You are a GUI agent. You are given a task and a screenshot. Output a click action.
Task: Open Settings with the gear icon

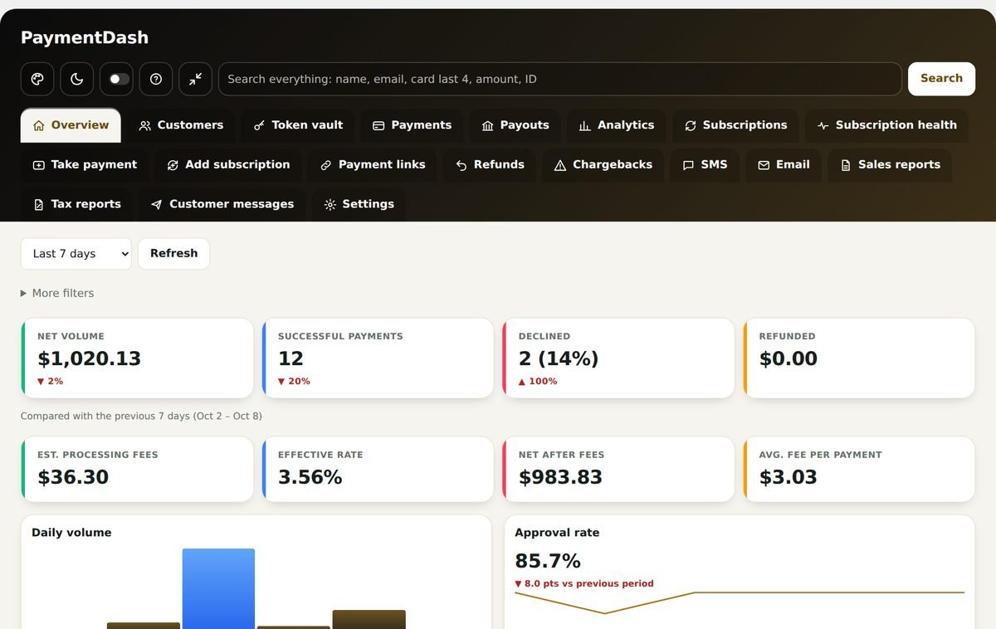[359, 204]
